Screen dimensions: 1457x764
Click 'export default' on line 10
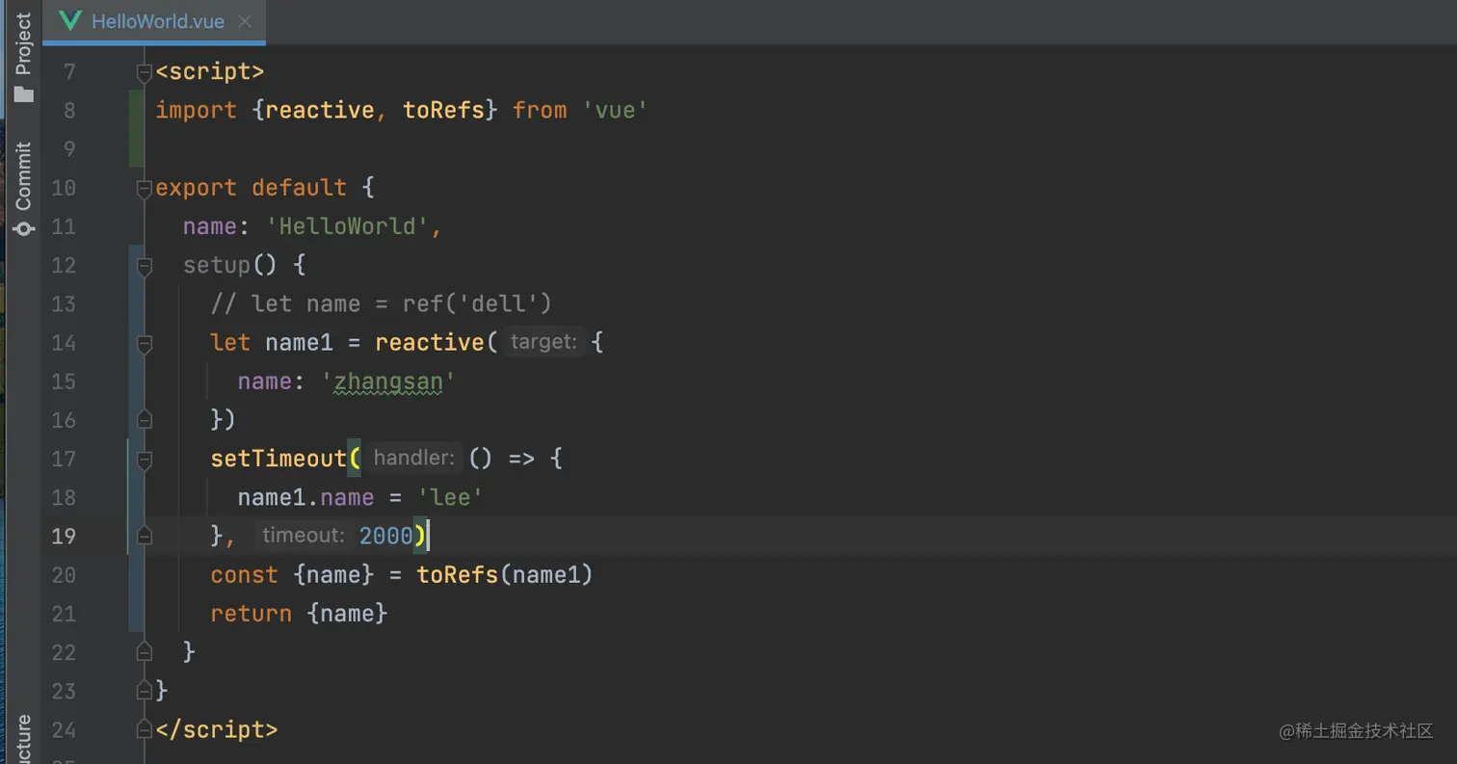(x=251, y=188)
